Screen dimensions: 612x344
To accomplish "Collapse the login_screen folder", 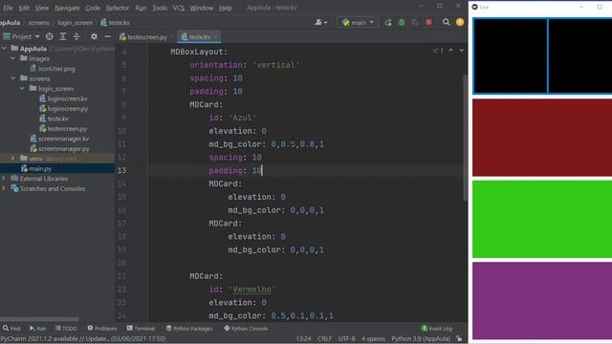I will (x=22, y=89).
